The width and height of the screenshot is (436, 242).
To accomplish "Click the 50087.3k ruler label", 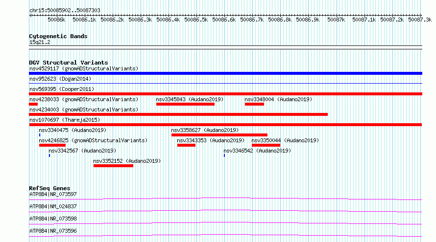I will coord(420,20).
